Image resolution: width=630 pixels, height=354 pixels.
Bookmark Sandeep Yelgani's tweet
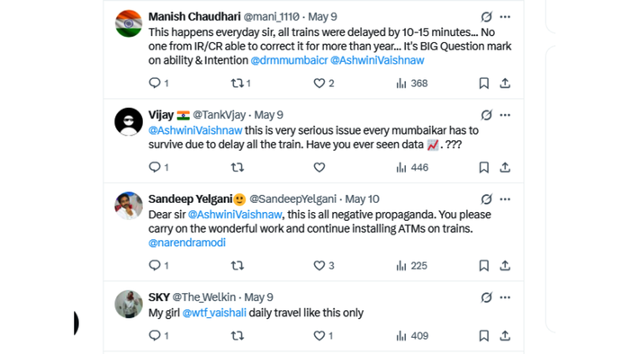pos(484,265)
